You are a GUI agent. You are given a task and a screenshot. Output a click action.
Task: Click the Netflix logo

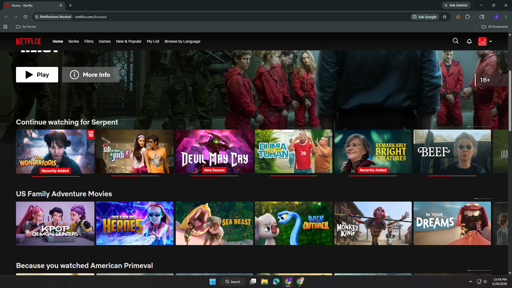tap(28, 41)
